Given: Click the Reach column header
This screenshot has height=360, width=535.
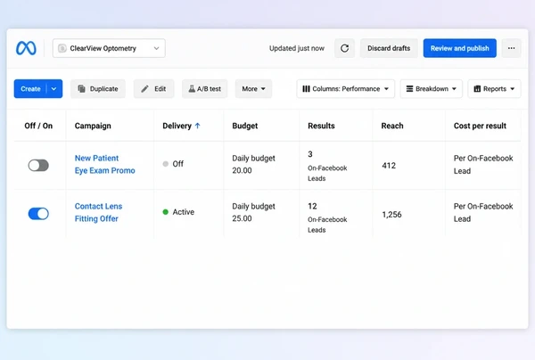Looking at the screenshot, I should (392, 126).
